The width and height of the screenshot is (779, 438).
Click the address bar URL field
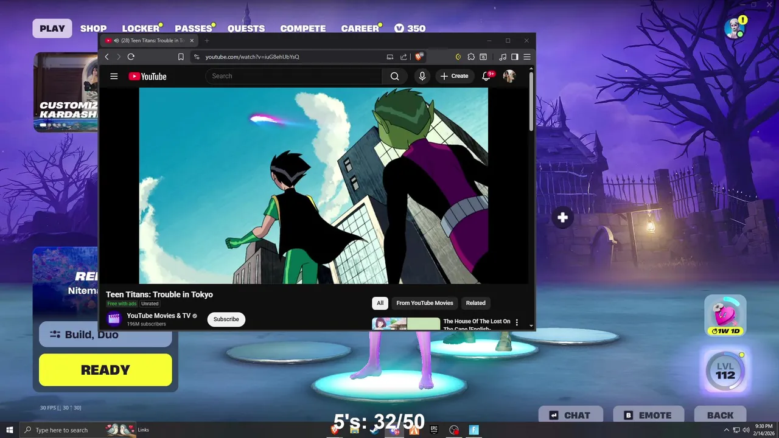(x=292, y=57)
